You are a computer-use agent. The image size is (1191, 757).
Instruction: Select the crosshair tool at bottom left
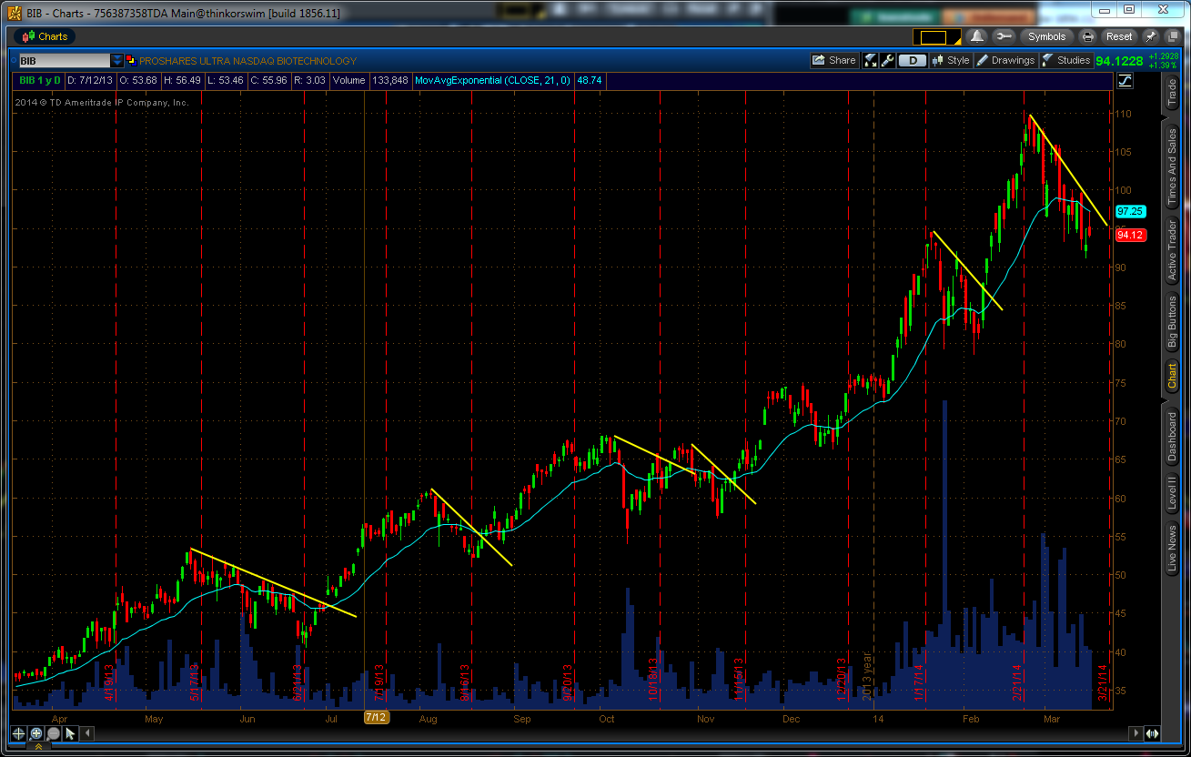(x=18, y=733)
